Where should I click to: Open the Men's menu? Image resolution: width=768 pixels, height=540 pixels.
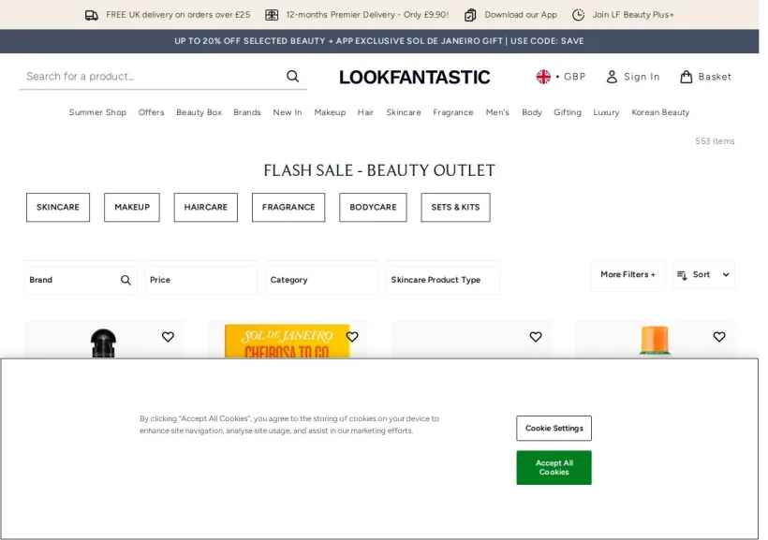tap(497, 112)
